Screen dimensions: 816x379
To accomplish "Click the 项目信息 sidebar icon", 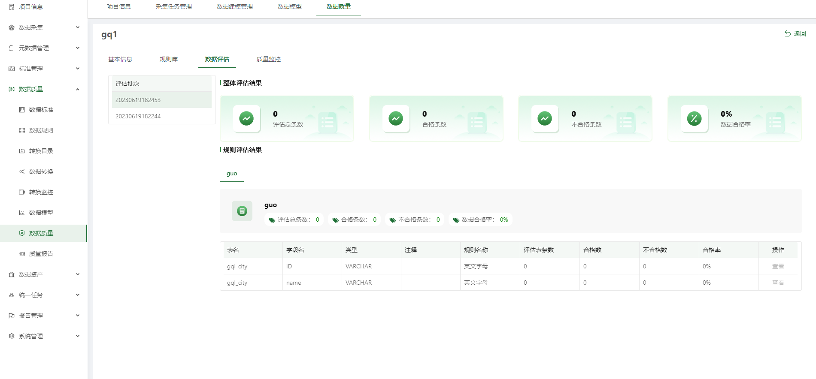I will pyautogui.click(x=12, y=7).
